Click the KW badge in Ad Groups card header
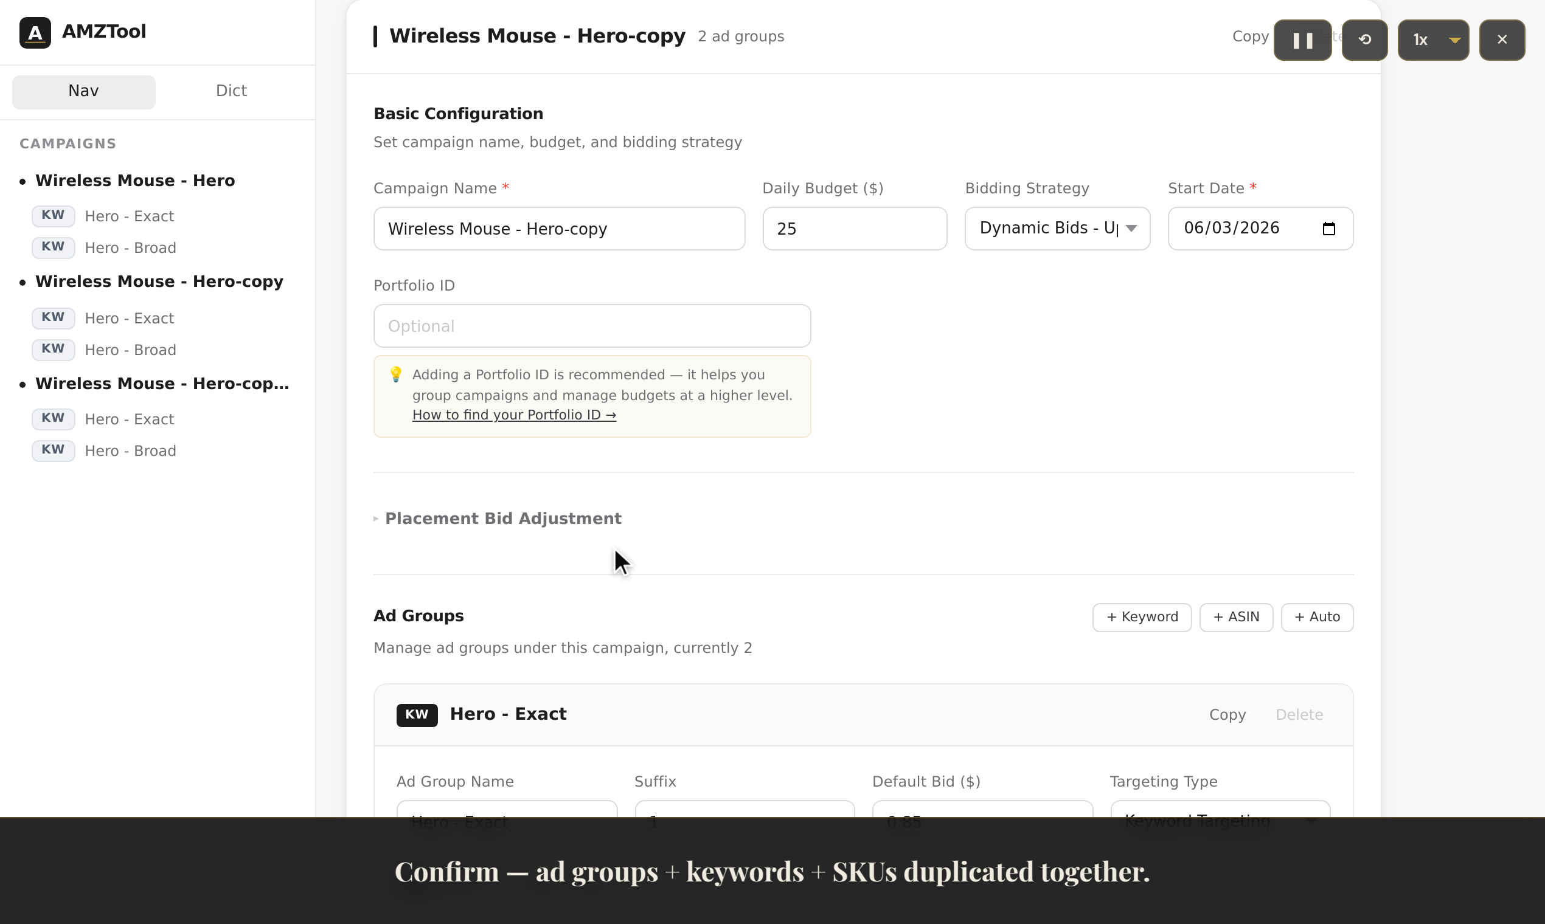 pyautogui.click(x=417, y=715)
